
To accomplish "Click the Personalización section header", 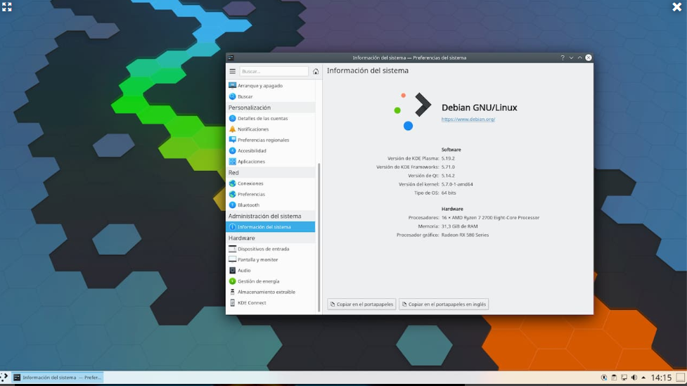I will tap(250, 108).
